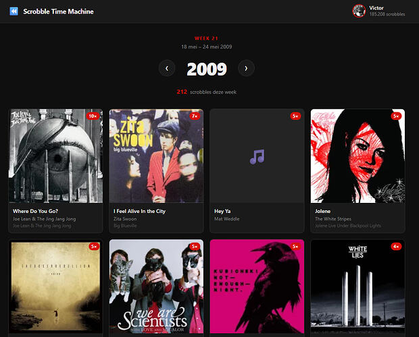Click the 185.208 scrobbles count text
Image resolution: width=419 pixels, height=337 pixels.
coord(387,14)
